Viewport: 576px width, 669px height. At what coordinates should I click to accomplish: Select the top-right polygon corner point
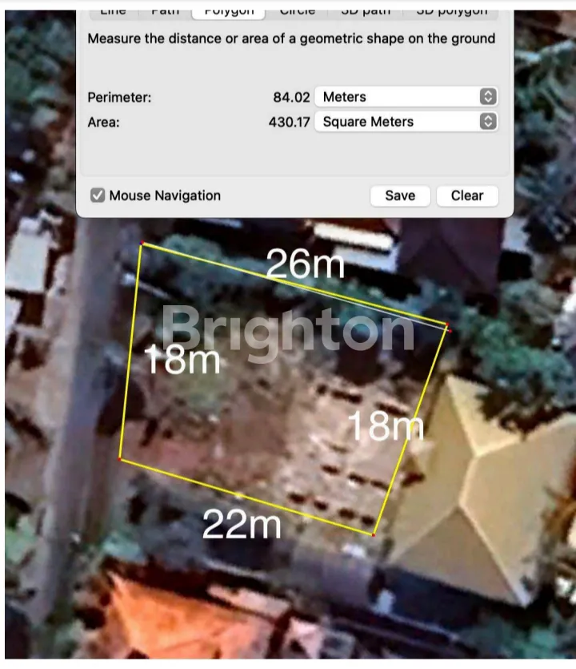point(448,328)
